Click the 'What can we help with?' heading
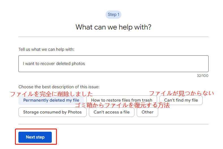 (113, 27)
